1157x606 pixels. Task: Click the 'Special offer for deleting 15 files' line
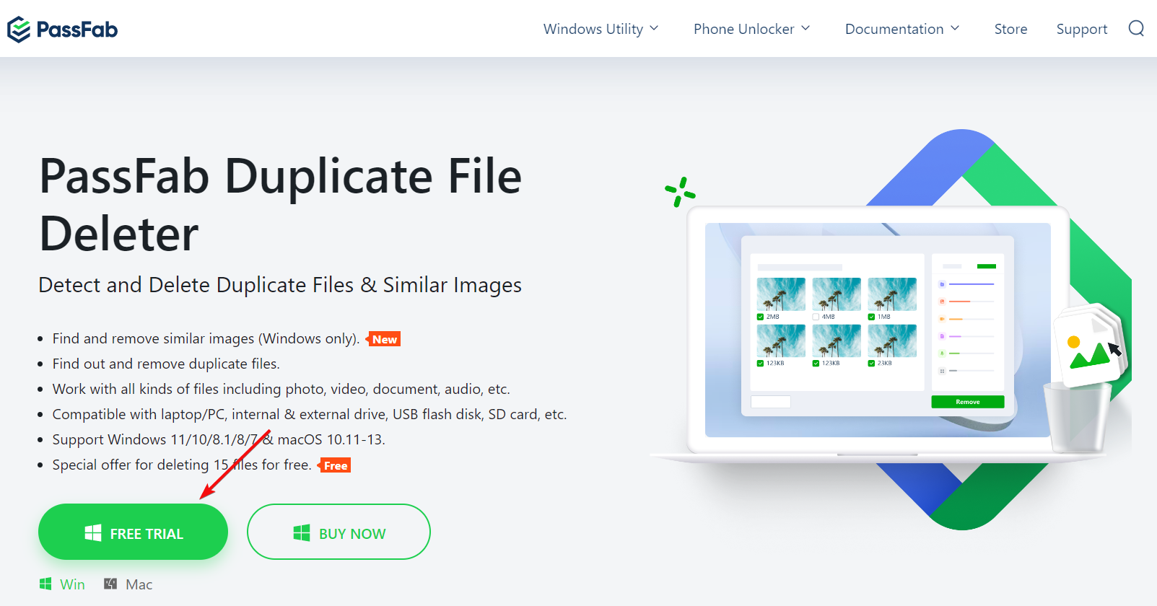[x=182, y=465]
